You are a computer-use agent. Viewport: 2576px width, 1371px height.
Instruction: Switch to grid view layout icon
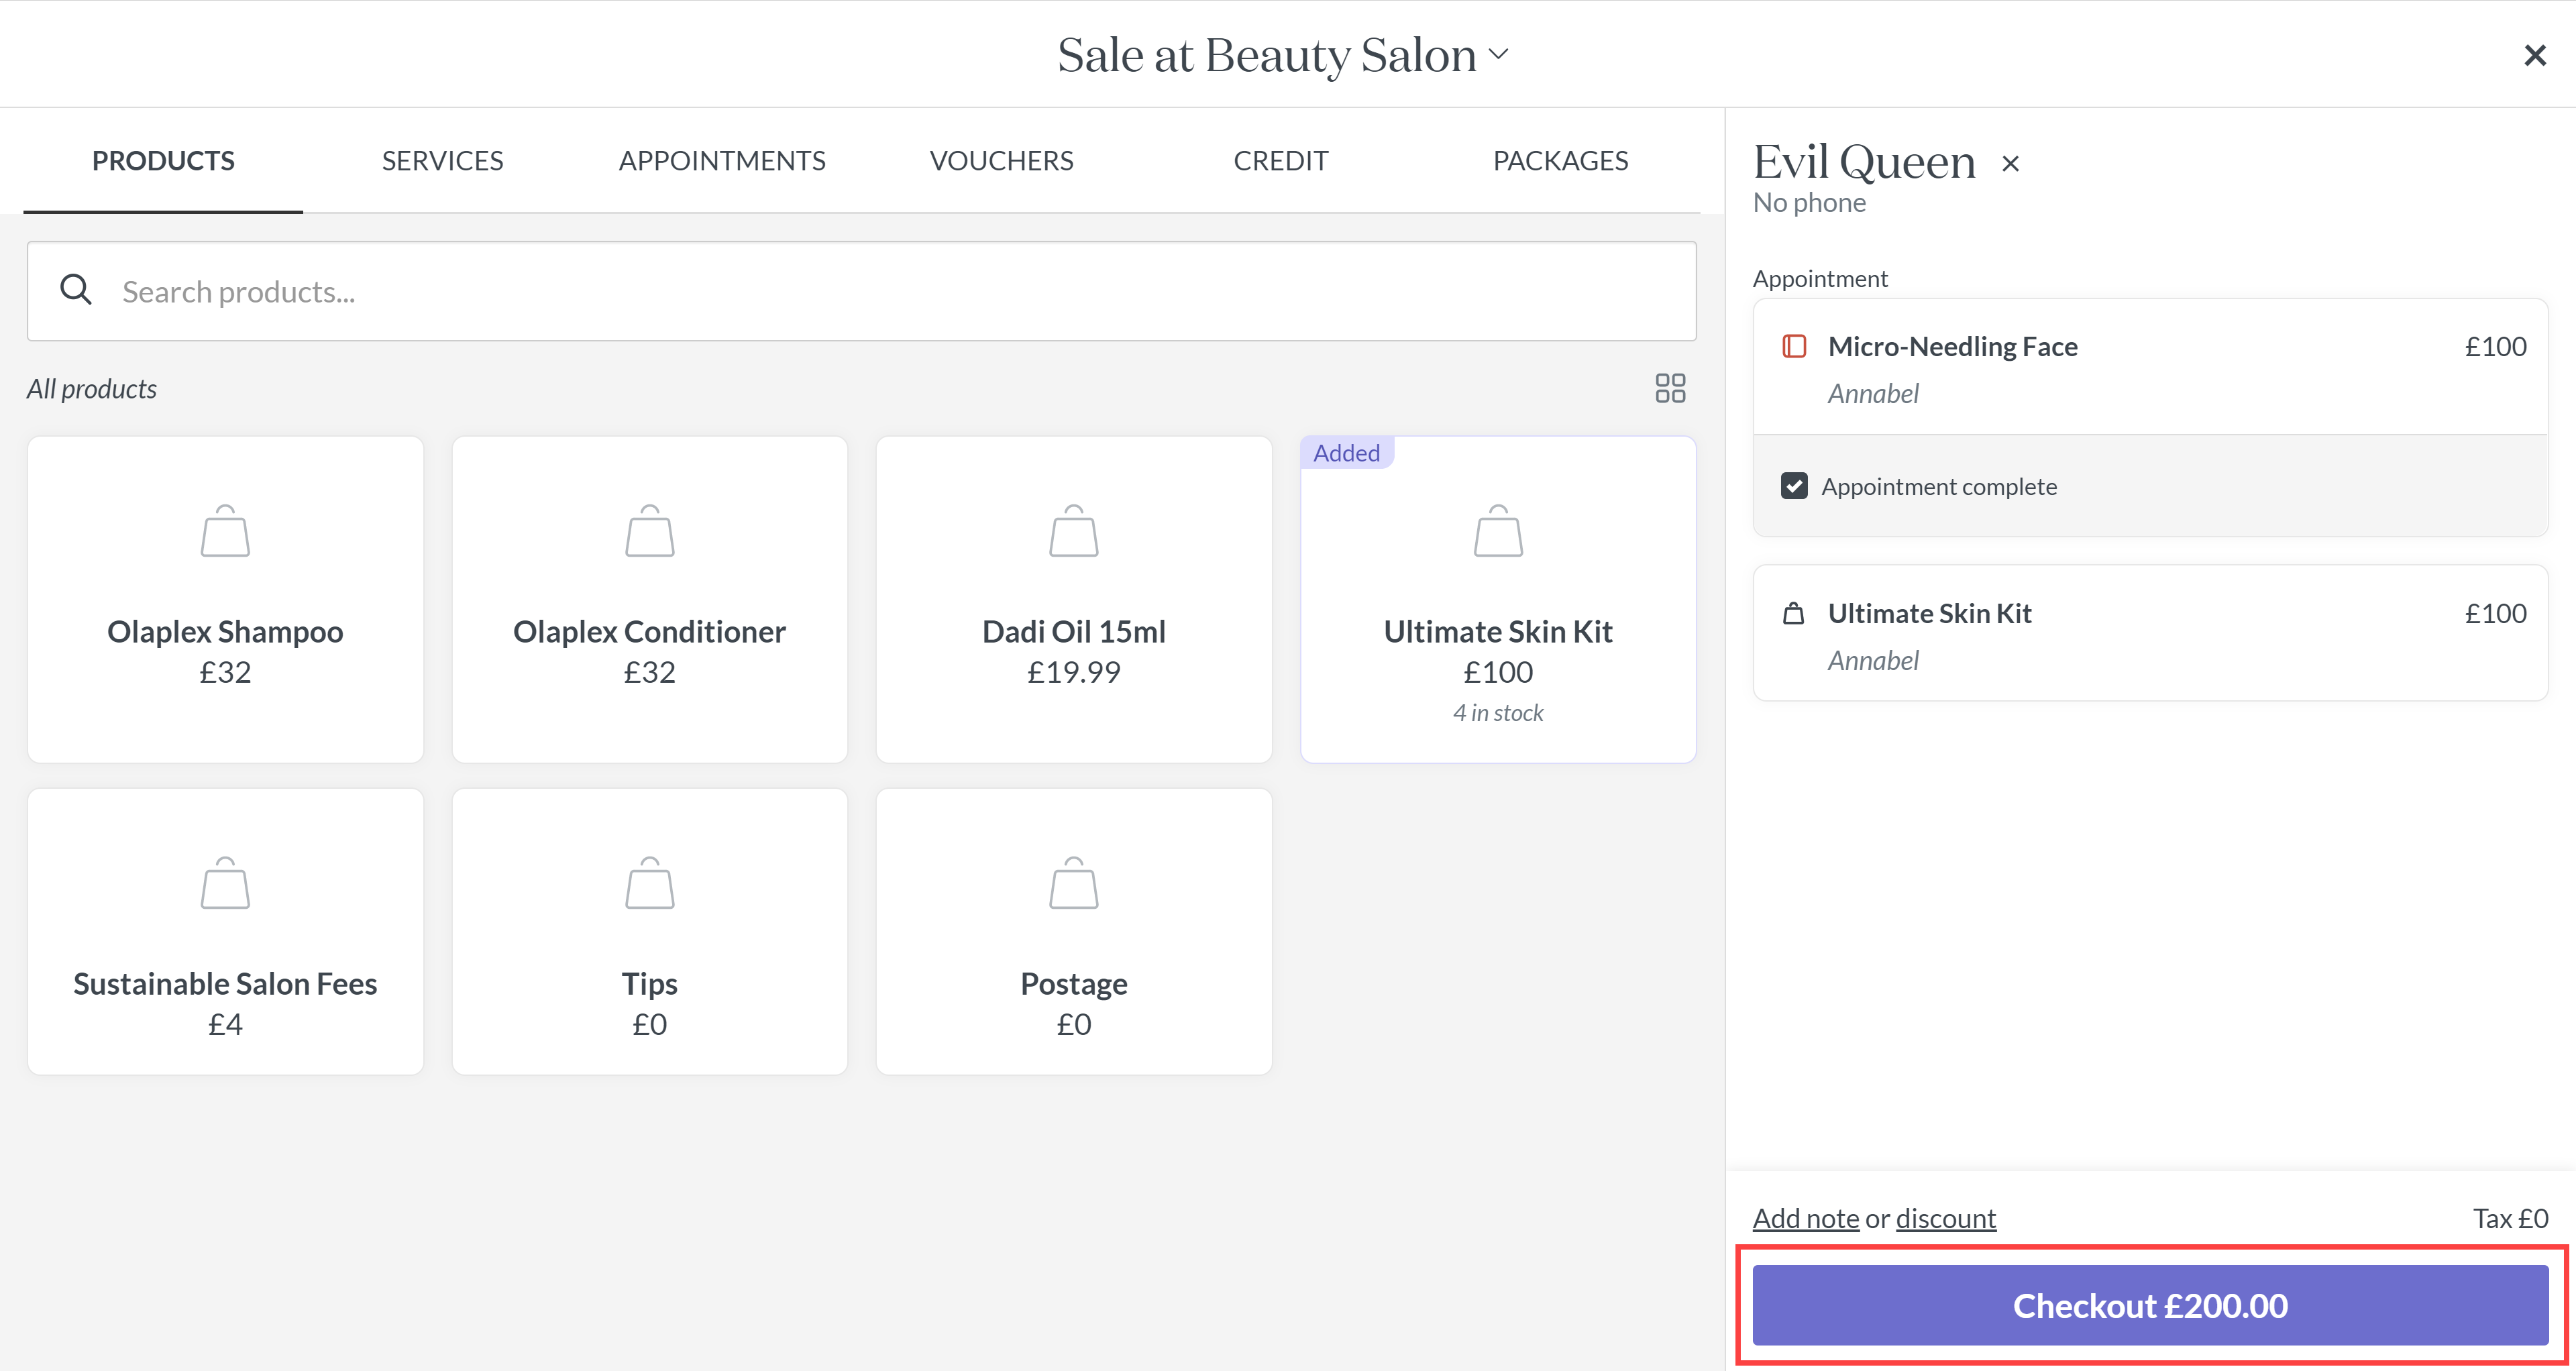coord(1669,388)
